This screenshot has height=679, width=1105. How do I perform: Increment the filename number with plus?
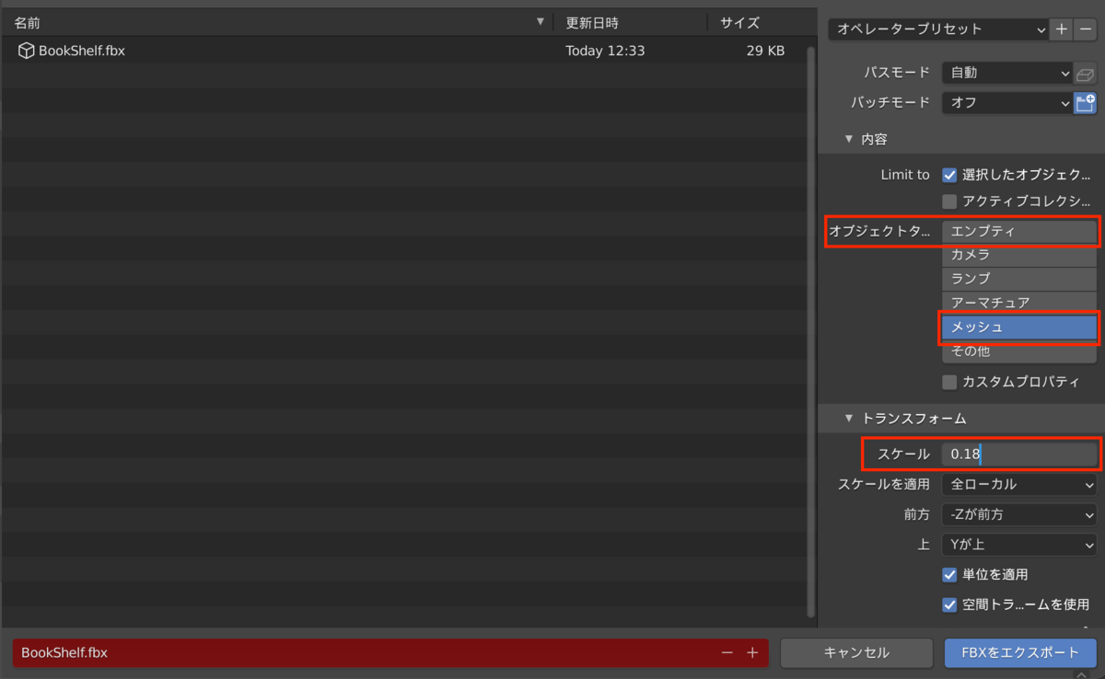tap(752, 652)
